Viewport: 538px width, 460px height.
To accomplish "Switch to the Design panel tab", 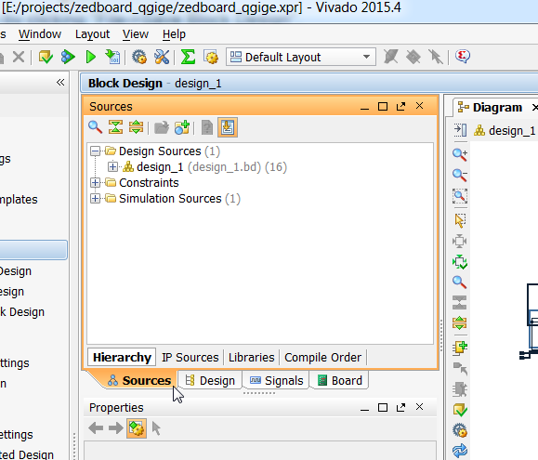I will [x=210, y=380].
